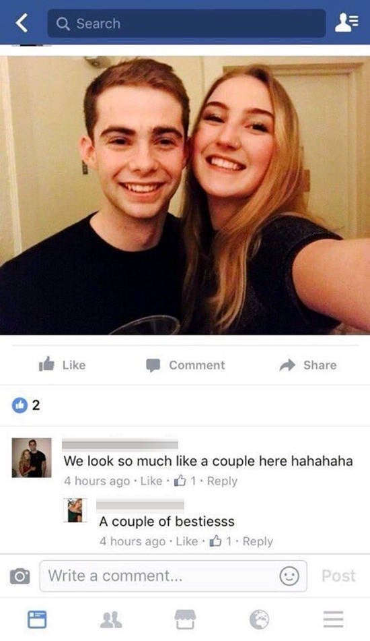The image size is (370, 641).
Task: Switch to the Friends tab icon
Action: (x=111, y=619)
